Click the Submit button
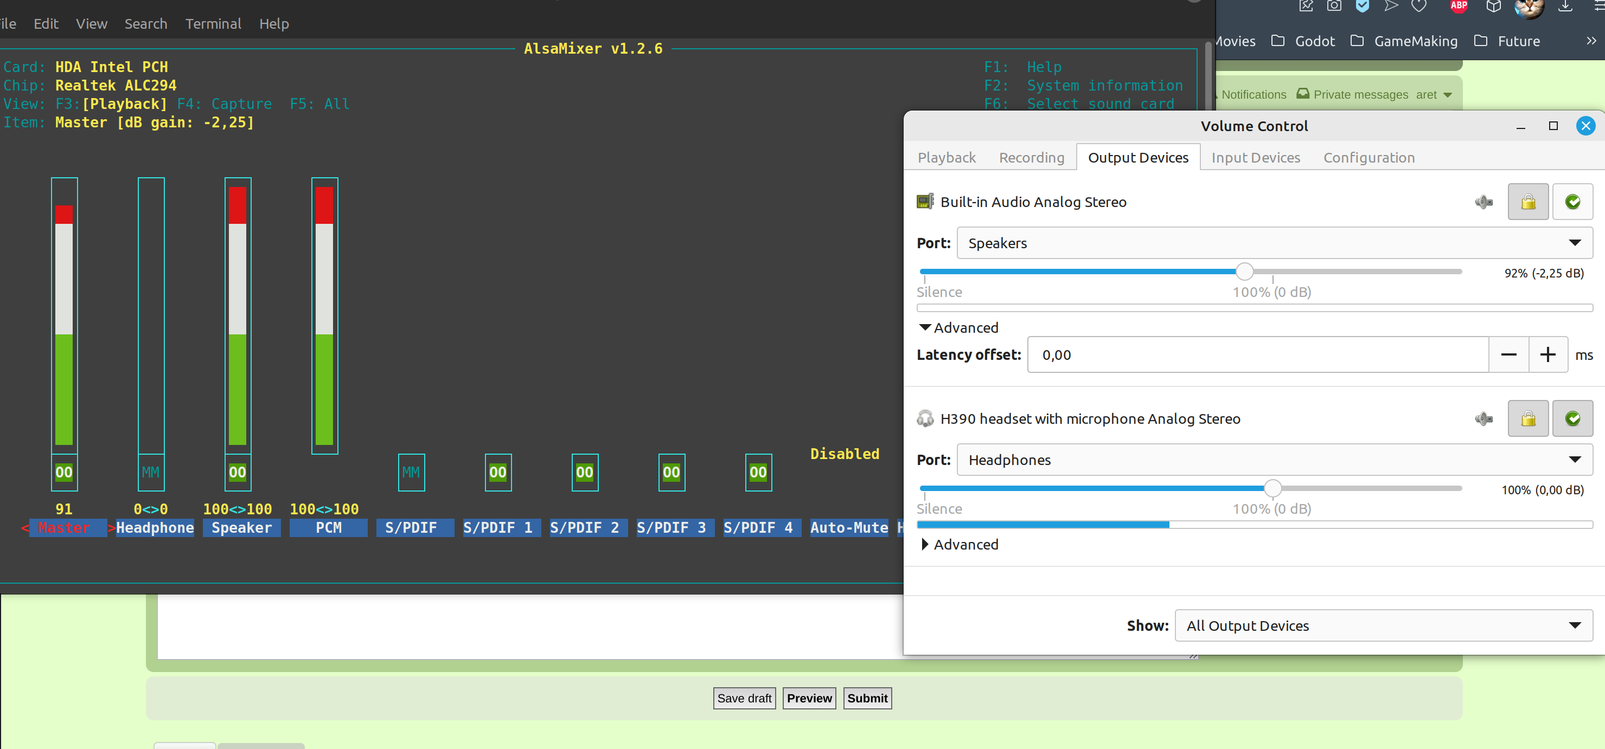Image resolution: width=1605 pixels, height=749 pixels. pyautogui.click(x=867, y=698)
